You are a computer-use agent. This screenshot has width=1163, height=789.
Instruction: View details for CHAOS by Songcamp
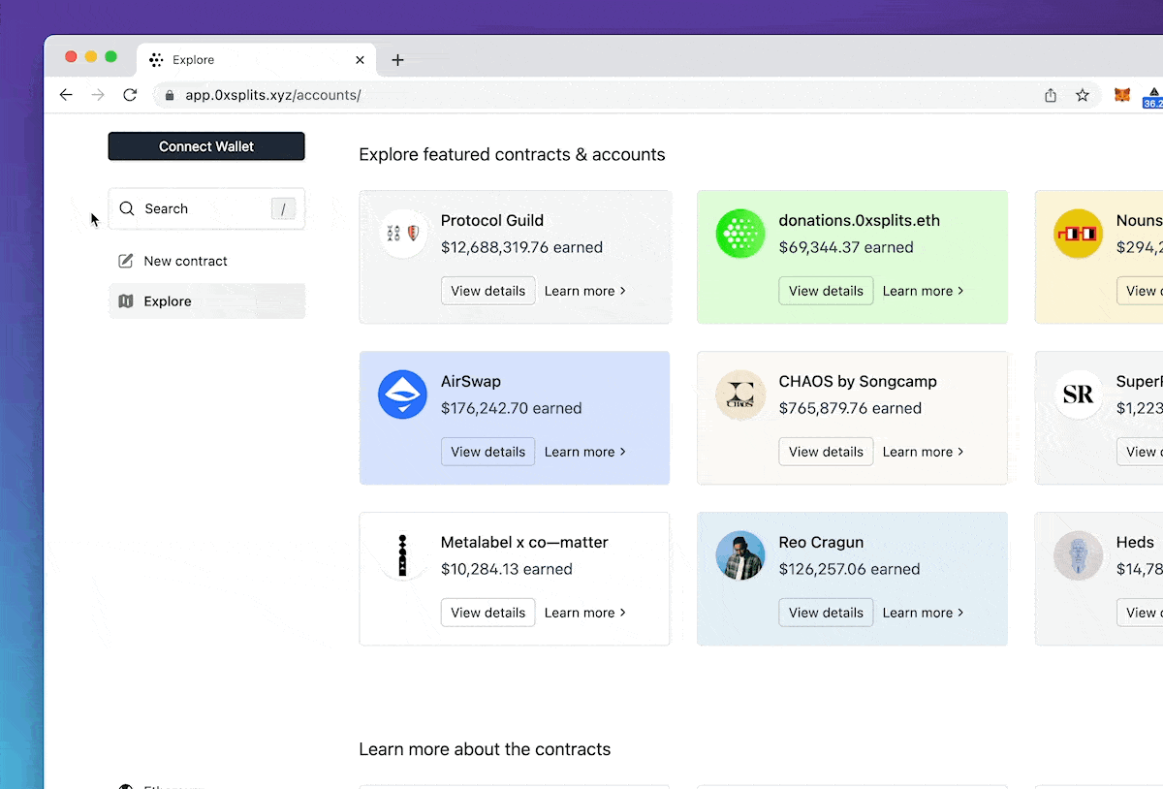tap(826, 452)
